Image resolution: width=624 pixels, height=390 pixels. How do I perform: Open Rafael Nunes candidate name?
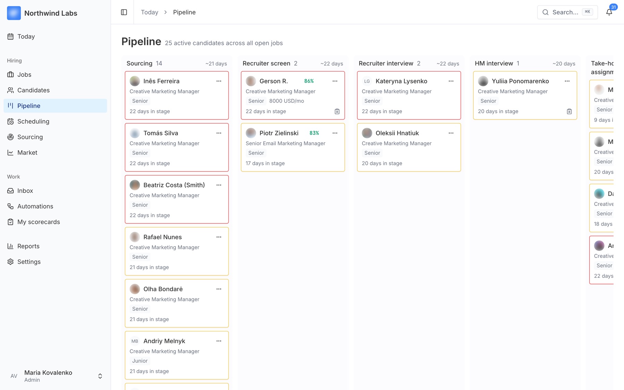pyautogui.click(x=163, y=237)
